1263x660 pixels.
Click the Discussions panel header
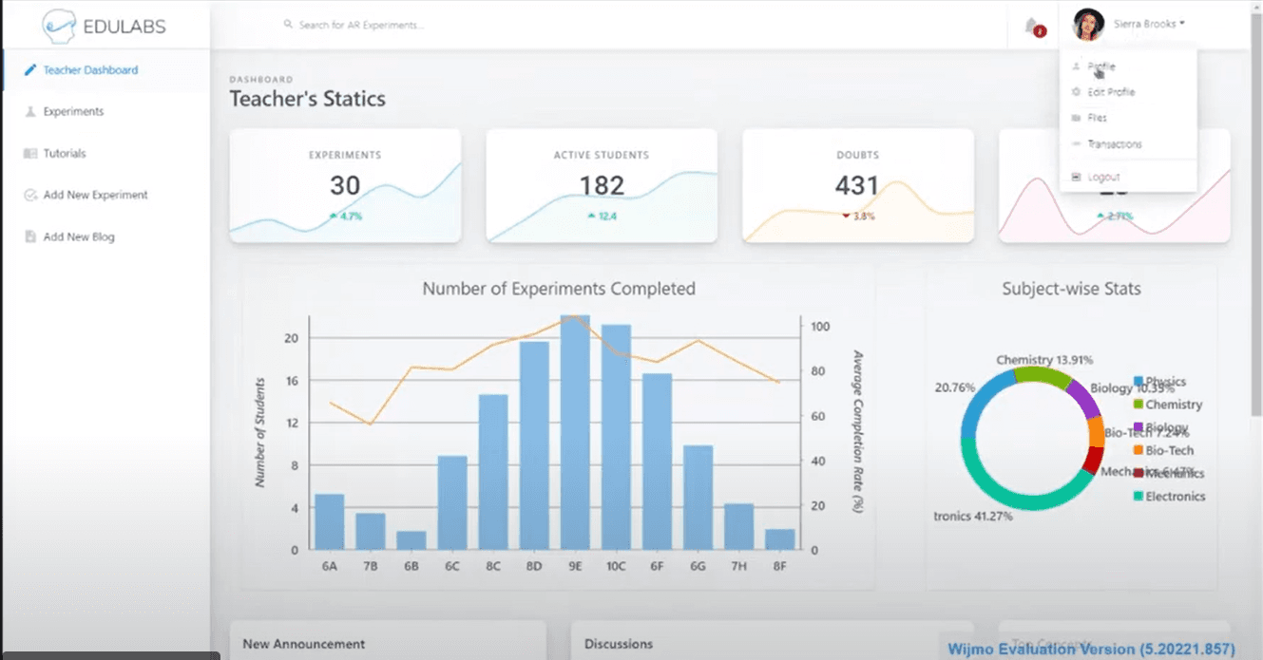click(619, 644)
